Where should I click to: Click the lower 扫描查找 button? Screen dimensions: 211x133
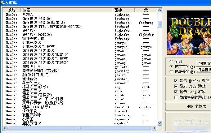(204, 70)
